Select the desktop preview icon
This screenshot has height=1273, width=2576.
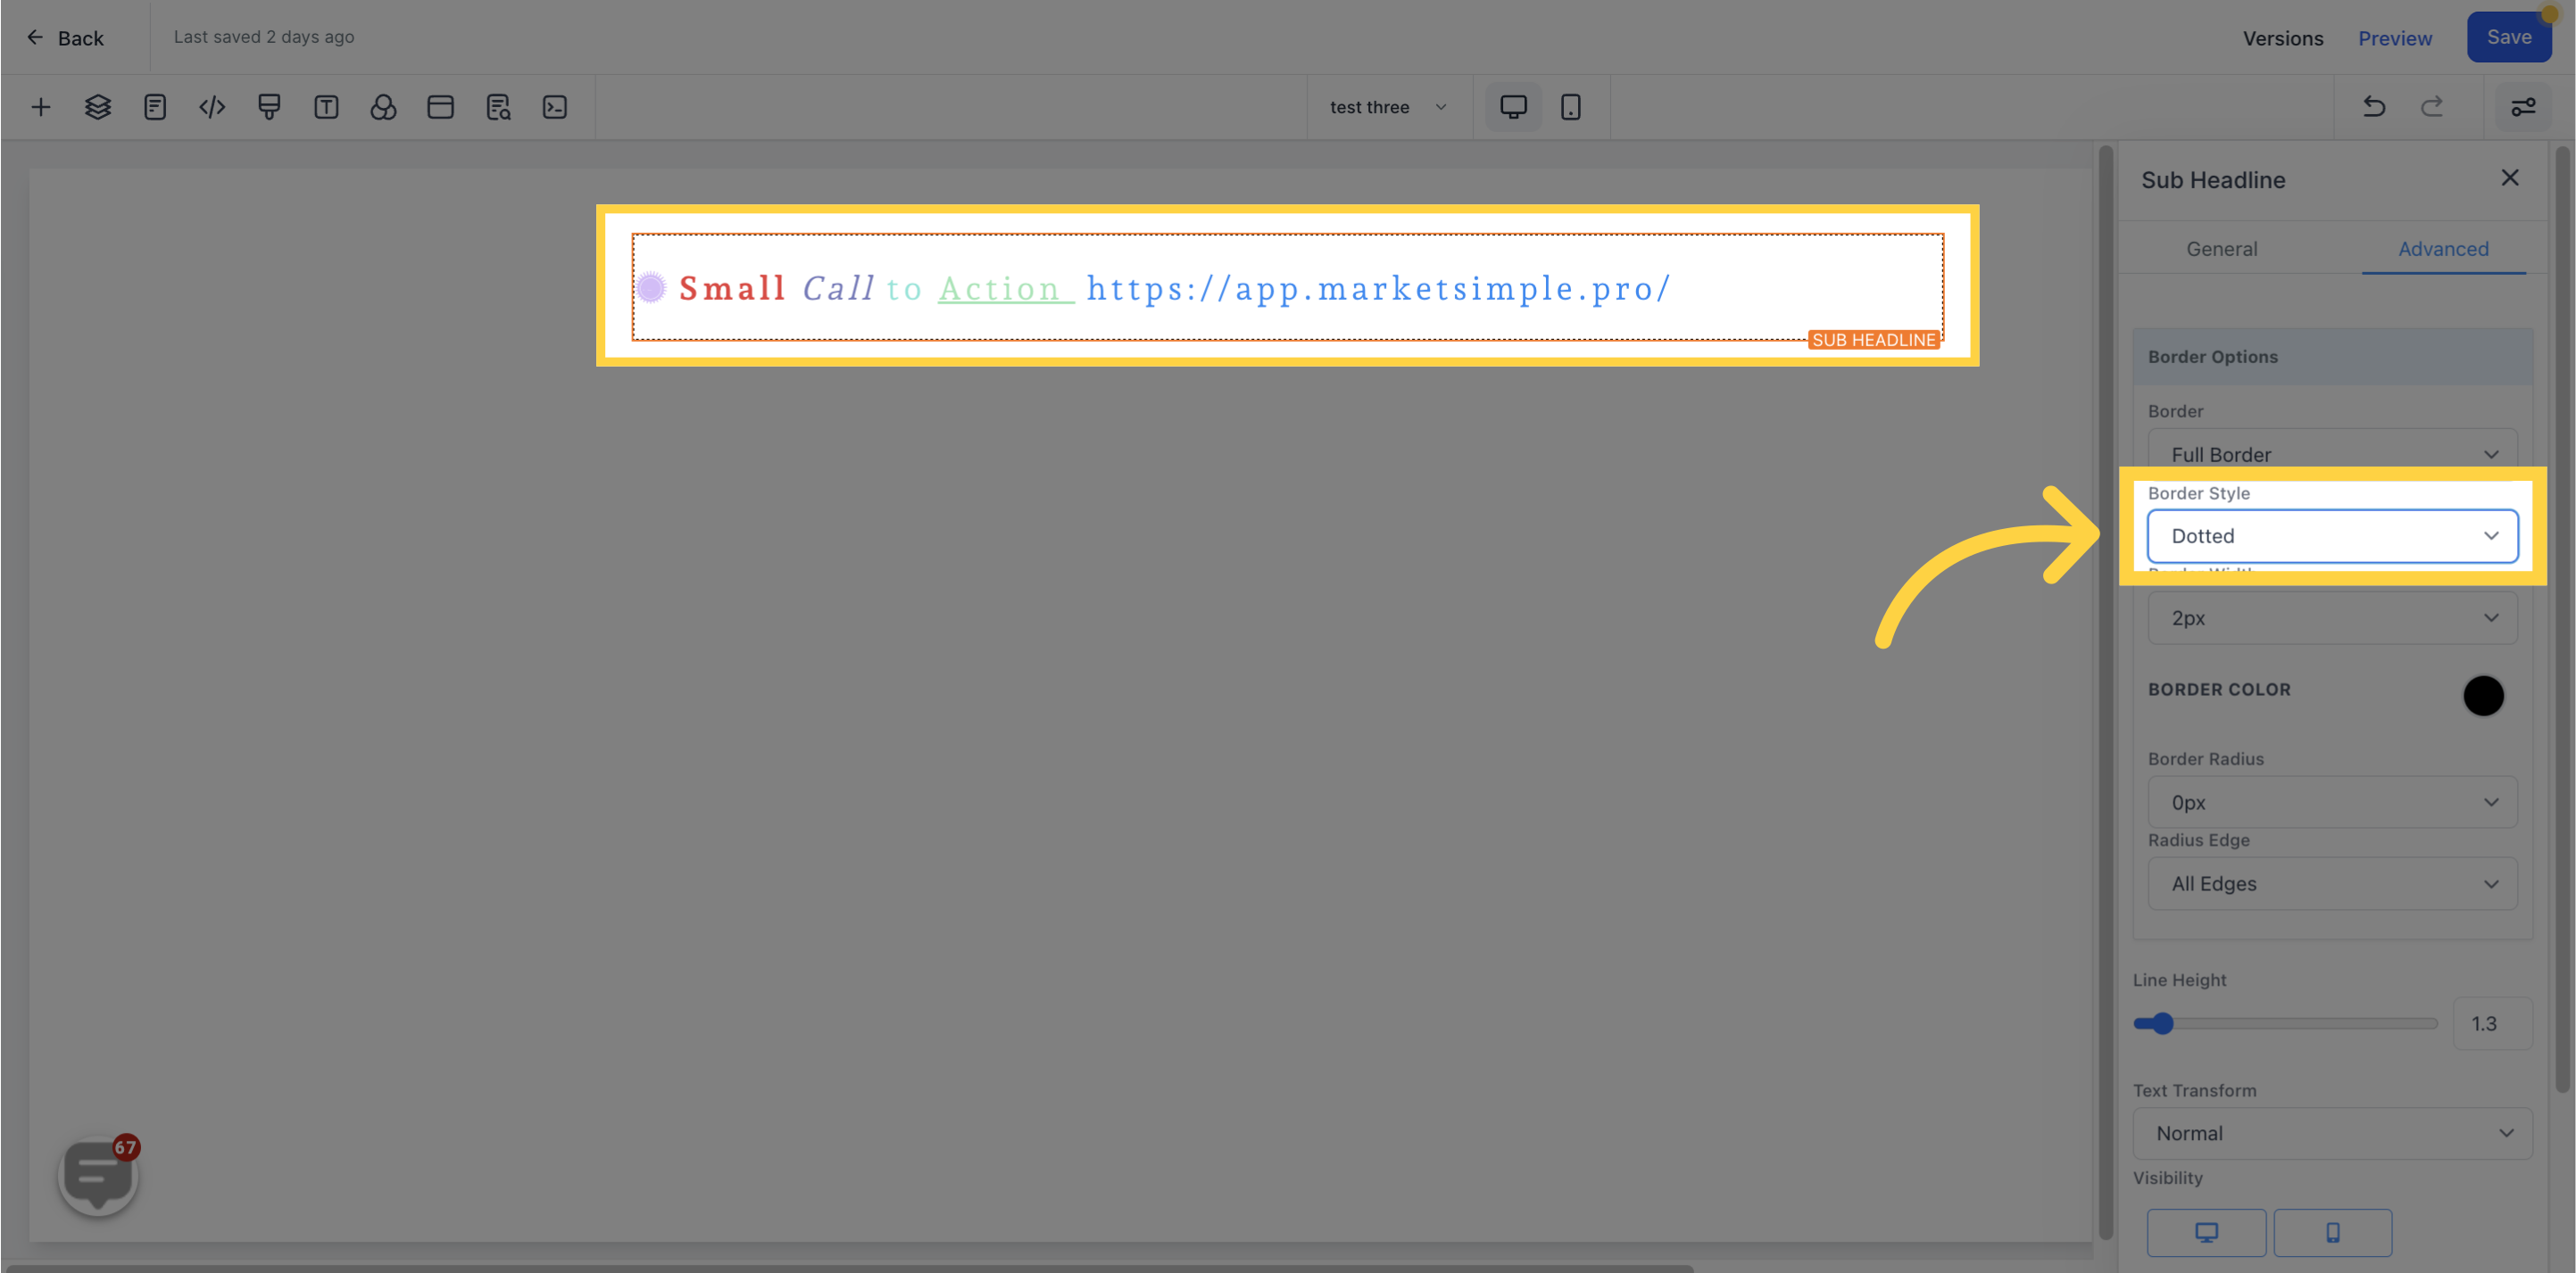[x=1511, y=105]
